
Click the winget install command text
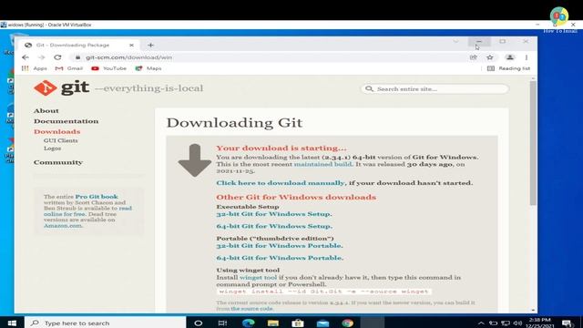tap(323, 292)
